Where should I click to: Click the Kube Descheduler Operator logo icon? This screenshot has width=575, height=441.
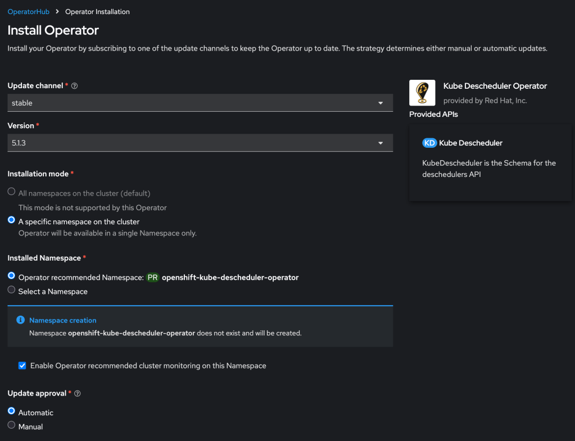coord(422,93)
